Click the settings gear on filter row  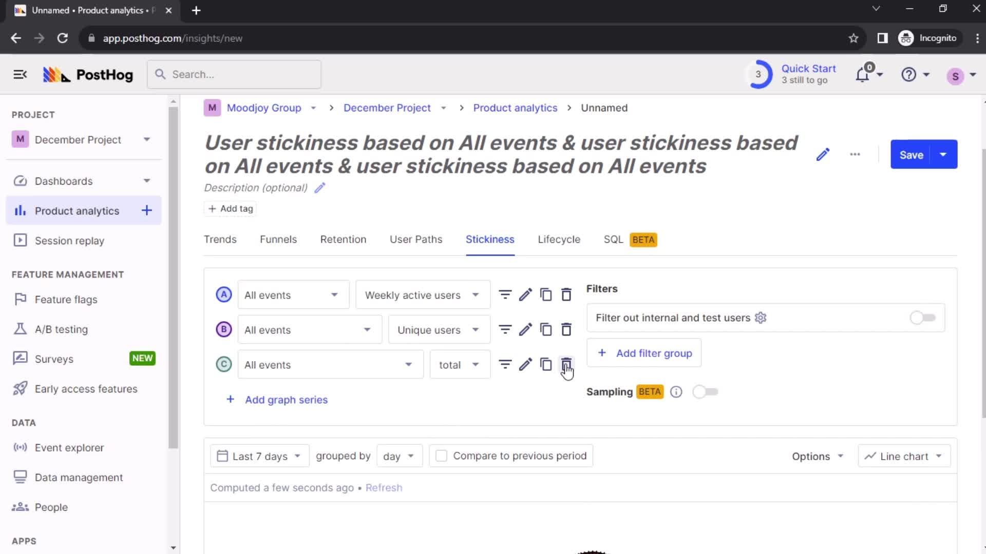click(x=761, y=317)
